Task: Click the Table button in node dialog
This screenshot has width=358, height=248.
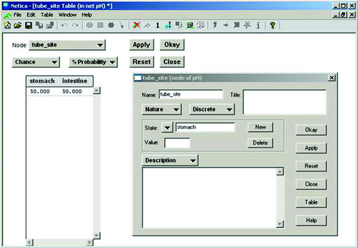Action: pos(311,202)
